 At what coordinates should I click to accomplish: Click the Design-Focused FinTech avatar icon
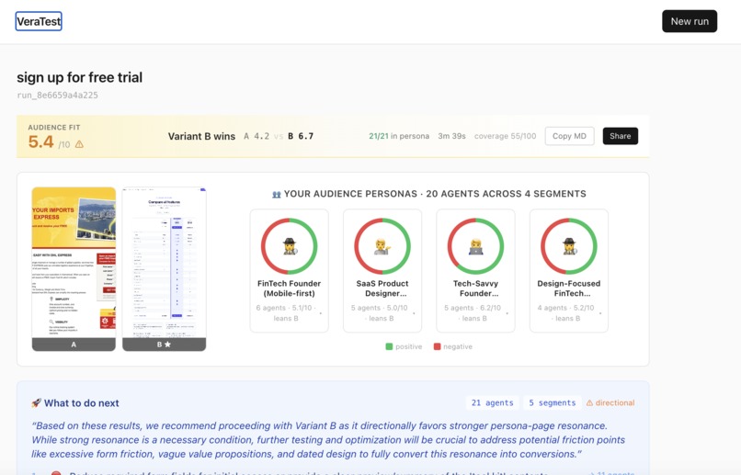pyautogui.click(x=568, y=246)
